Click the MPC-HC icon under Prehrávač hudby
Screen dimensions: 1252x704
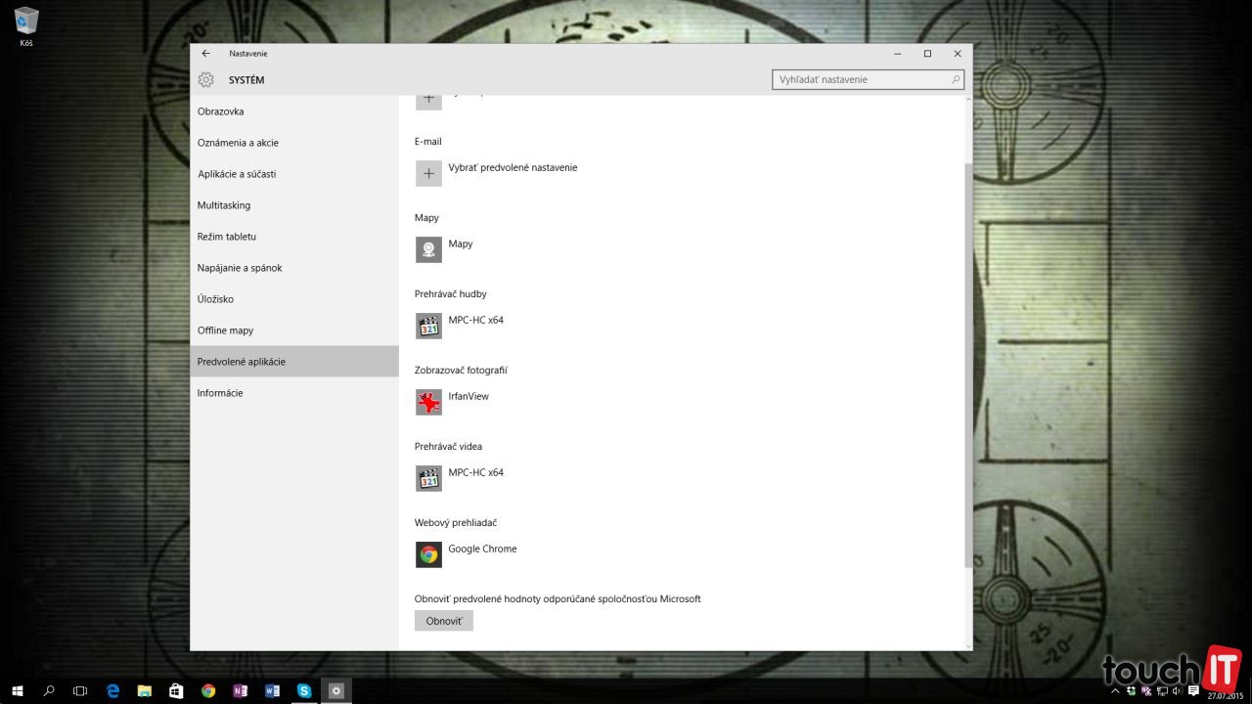coord(428,326)
